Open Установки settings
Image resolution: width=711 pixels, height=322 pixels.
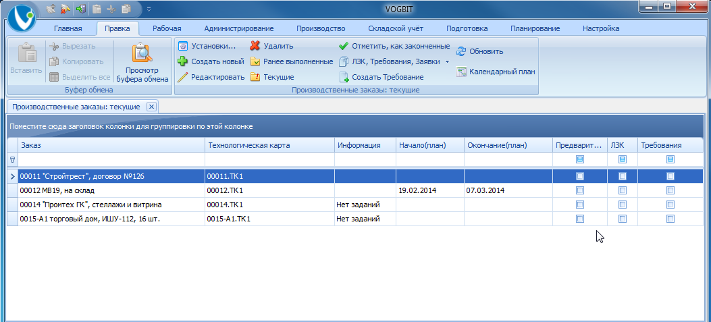tap(207, 46)
